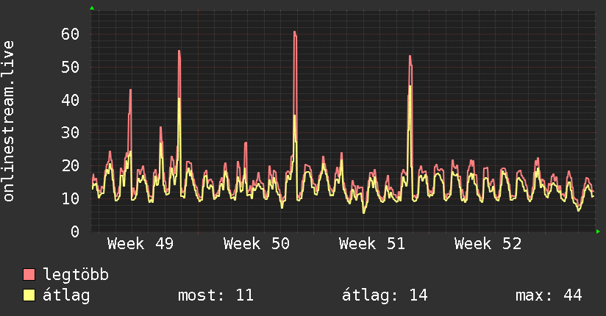Click the yellow átlag legend swatch
Screen dimensions: 606x316
tap(29, 296)
